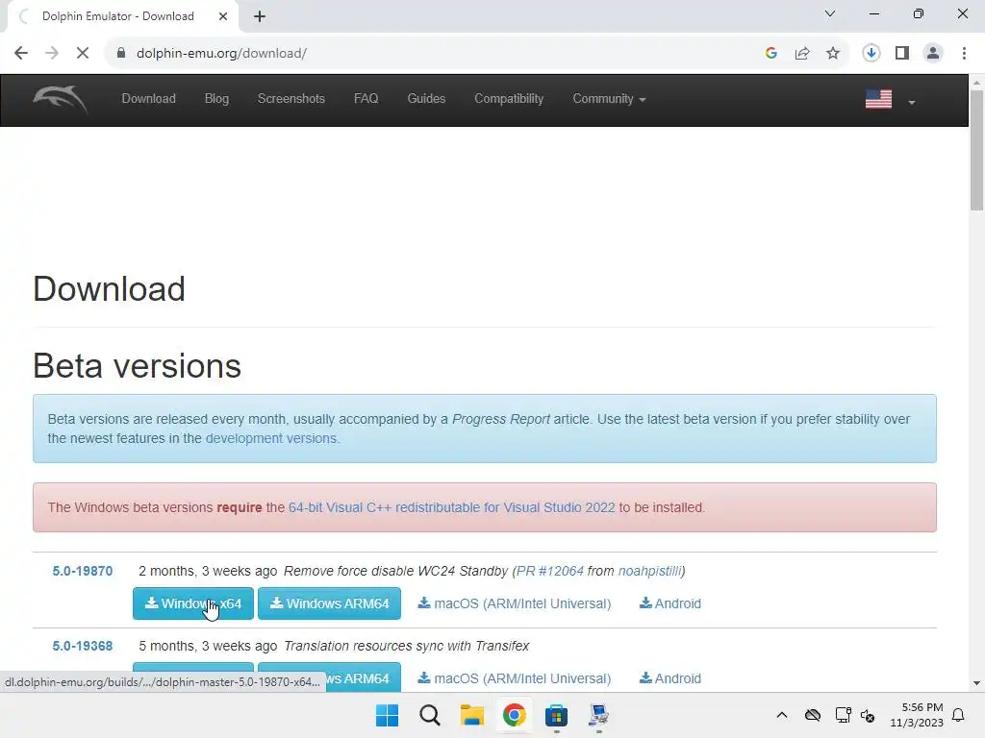Expand the language dropdown caret
The width and height of the screenshot is (985, 738).
(912, 102)
